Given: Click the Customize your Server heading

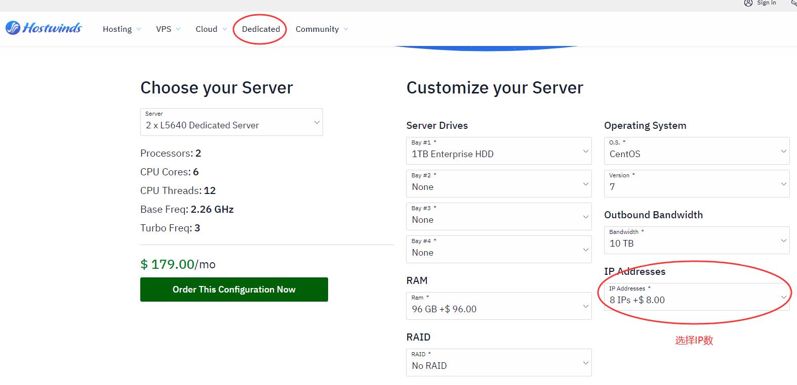Looking at the screenshot, I should (495, 88).
